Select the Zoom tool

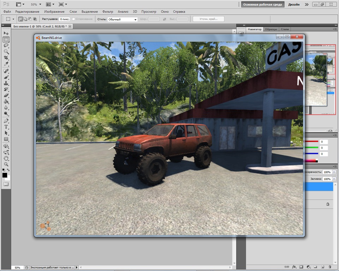pyautogui.click(x=6, y=164)
